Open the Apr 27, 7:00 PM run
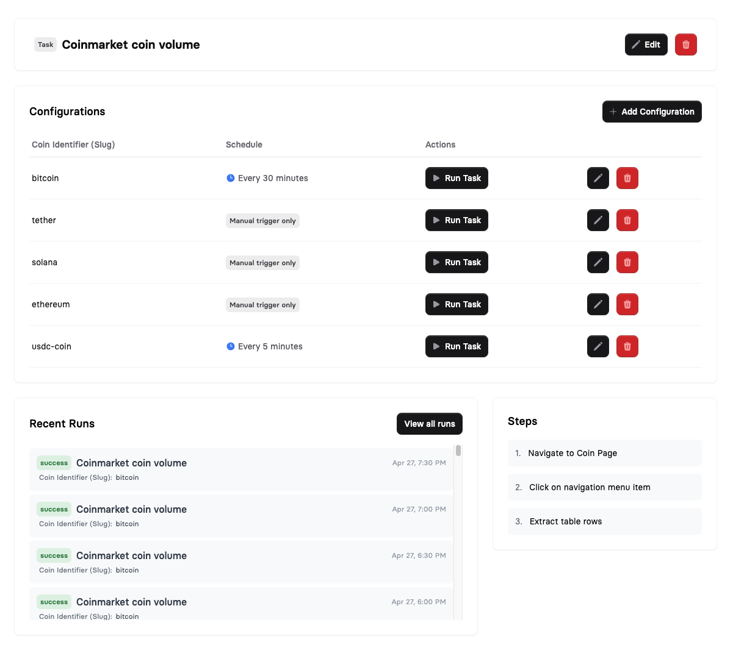 [241, 516]
